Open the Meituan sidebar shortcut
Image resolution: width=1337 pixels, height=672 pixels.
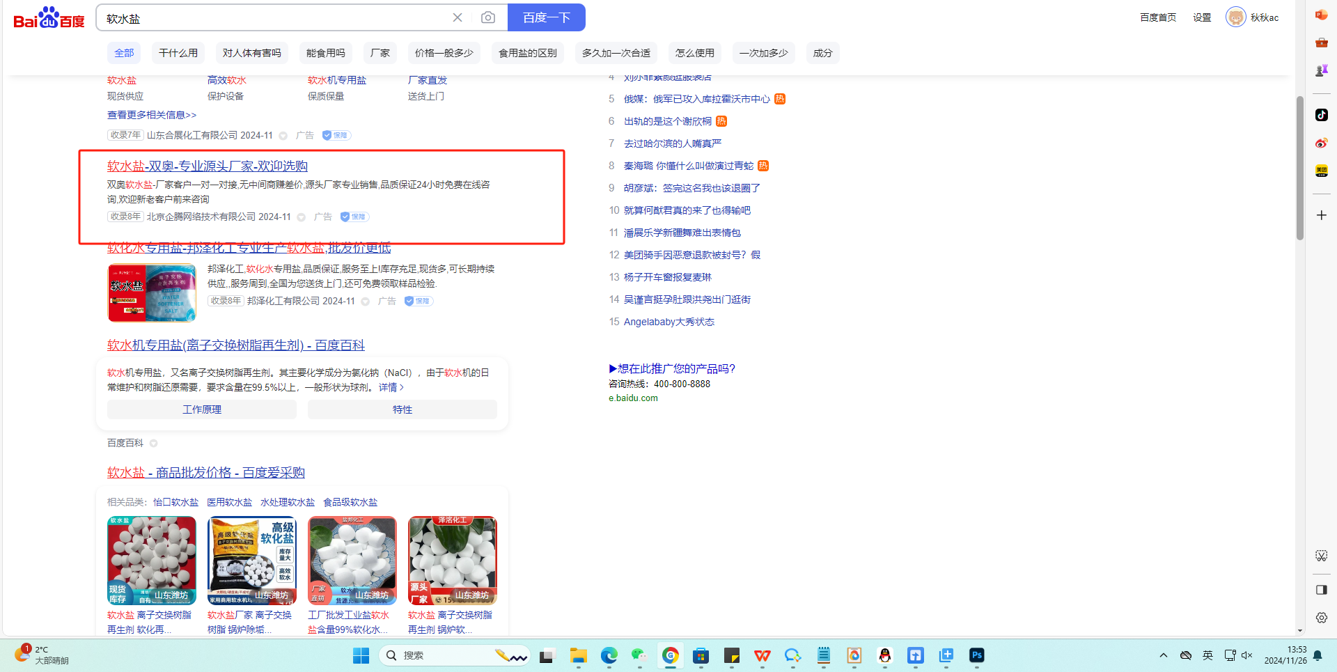pyautogui.click(x=1321, y=171)
